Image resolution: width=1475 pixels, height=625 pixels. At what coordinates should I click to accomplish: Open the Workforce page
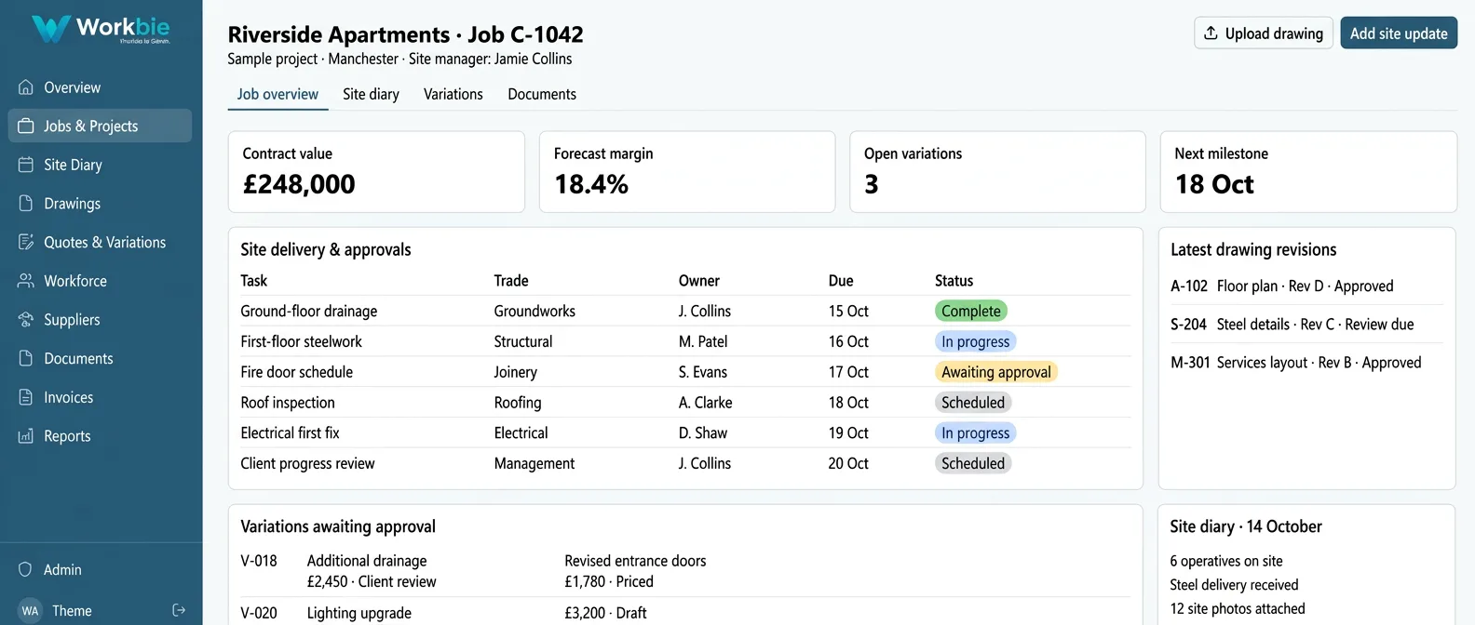pyautogui.click(x=101, y=281)
